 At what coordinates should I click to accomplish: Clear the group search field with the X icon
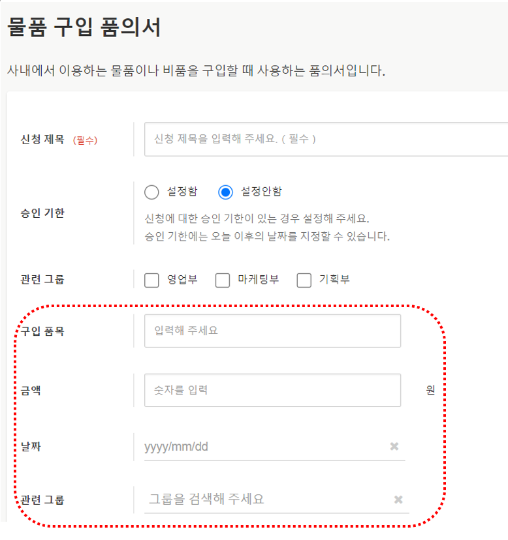click(x=398, y=500)
